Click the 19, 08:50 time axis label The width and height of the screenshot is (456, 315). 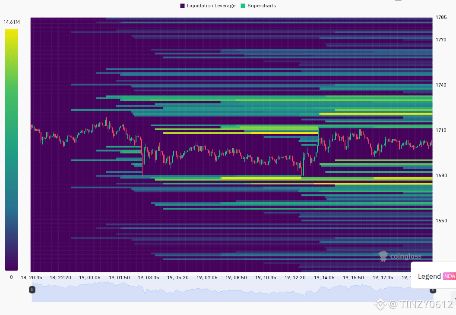coord(236,278)
